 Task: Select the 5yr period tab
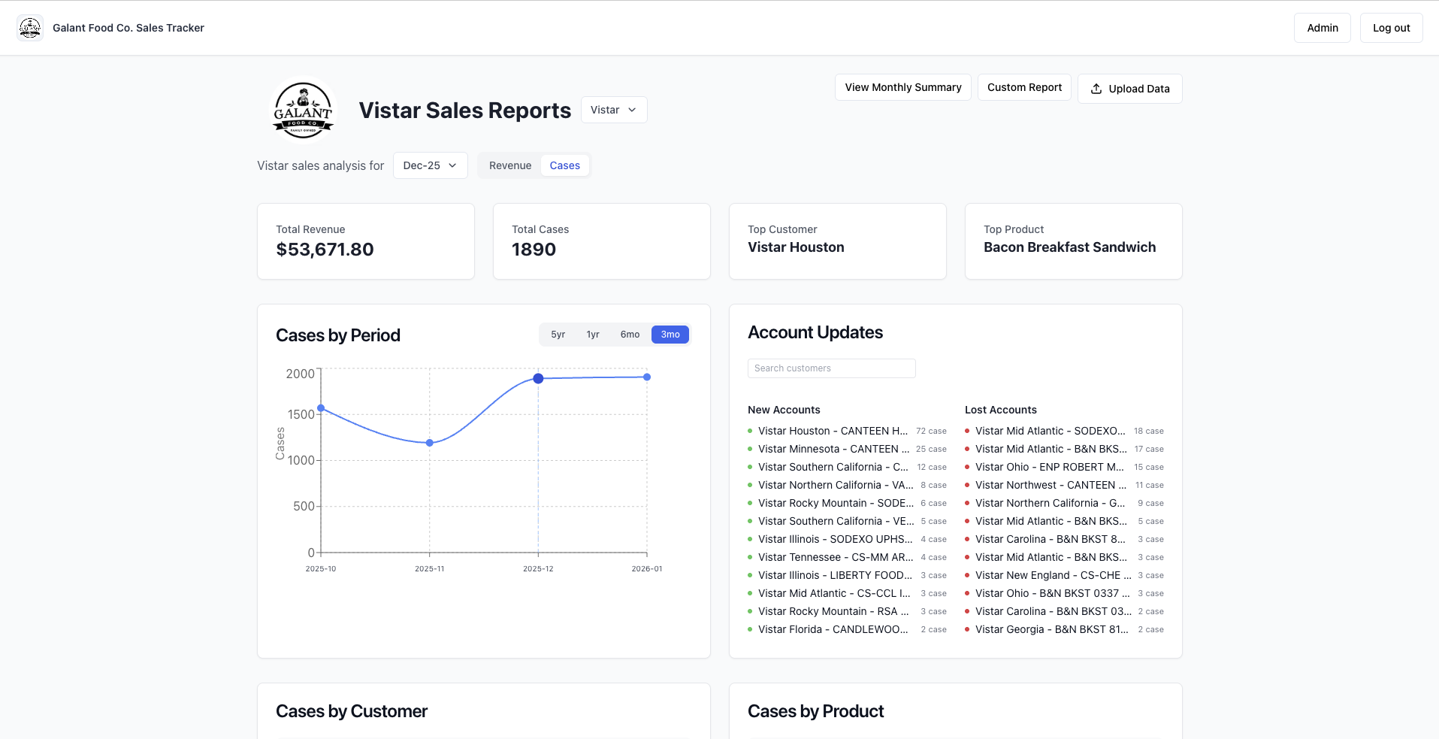point(558,335)
